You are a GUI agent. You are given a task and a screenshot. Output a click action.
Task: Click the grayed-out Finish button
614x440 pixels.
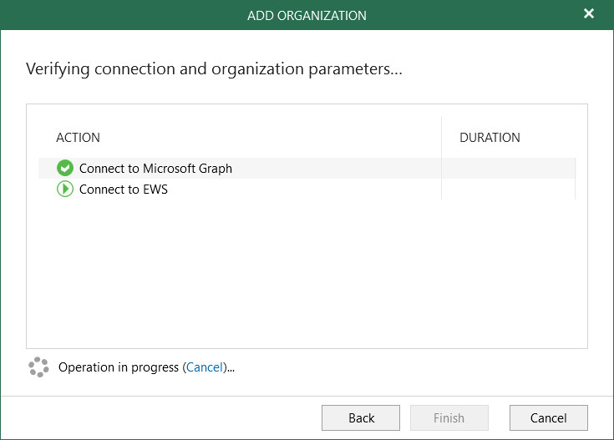click(x=449, y=418)
